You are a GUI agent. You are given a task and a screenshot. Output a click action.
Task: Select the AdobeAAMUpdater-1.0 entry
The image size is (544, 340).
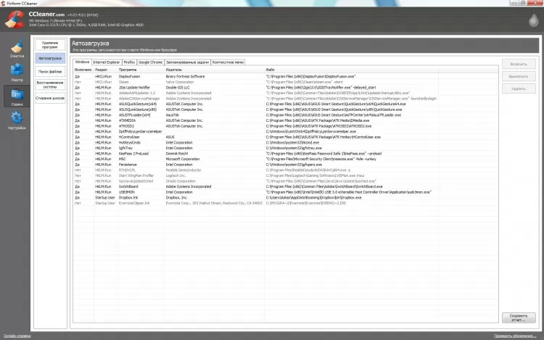click(x=286, y=93)
